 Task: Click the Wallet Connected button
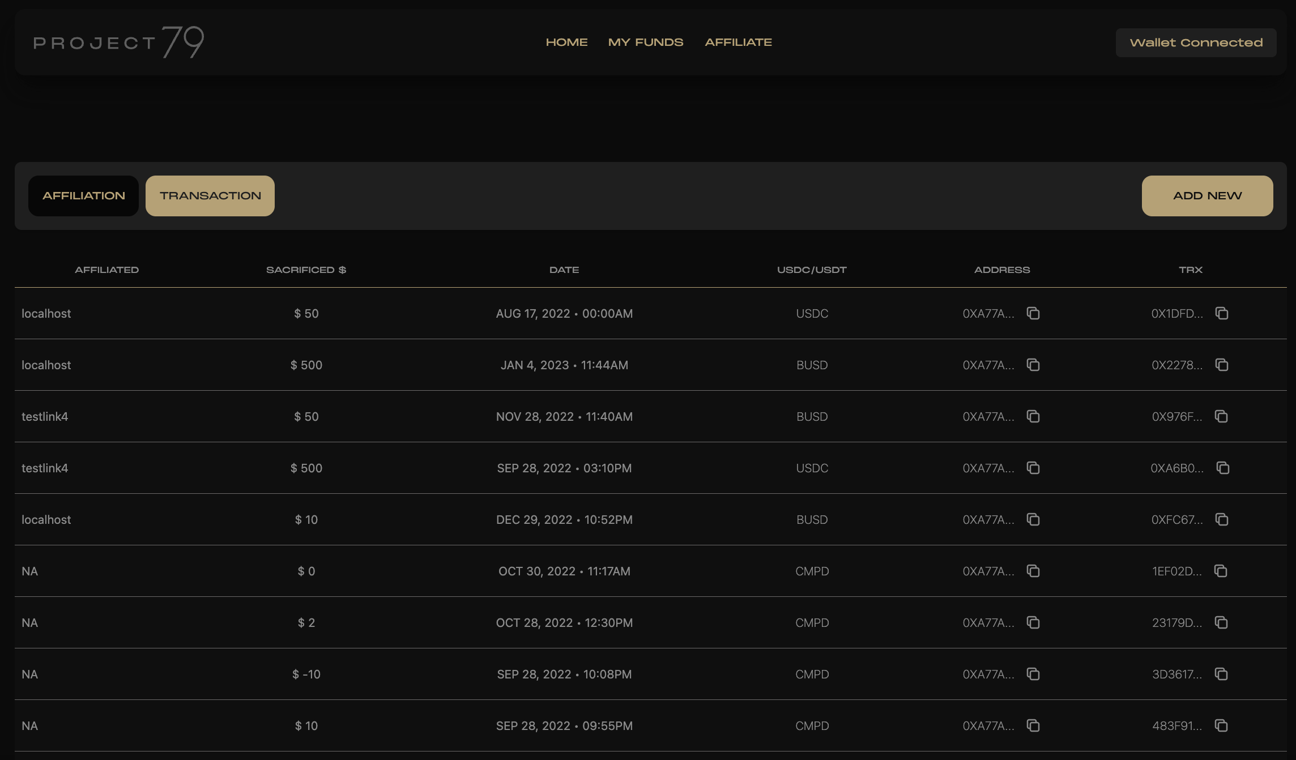(1196, 42)
